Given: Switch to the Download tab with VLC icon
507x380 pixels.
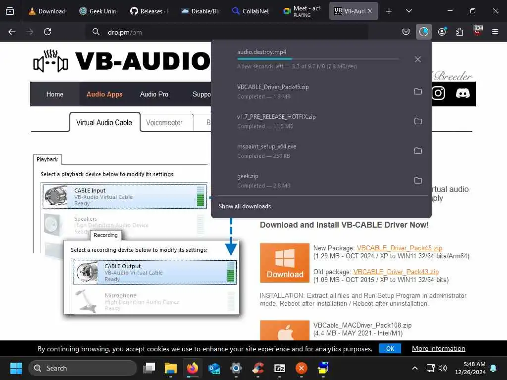Looking at the screenshot, I should point(48,11).
